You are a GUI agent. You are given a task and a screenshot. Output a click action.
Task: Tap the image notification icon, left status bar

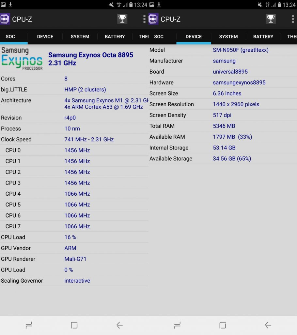tap(3, 5)
